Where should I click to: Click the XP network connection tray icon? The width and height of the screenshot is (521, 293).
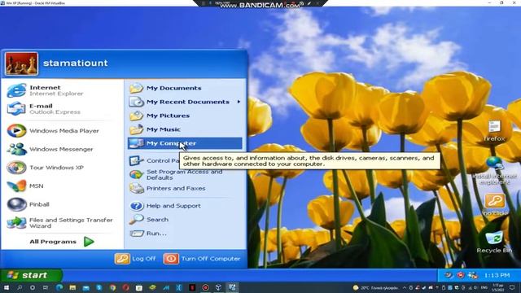pos(472,275)
